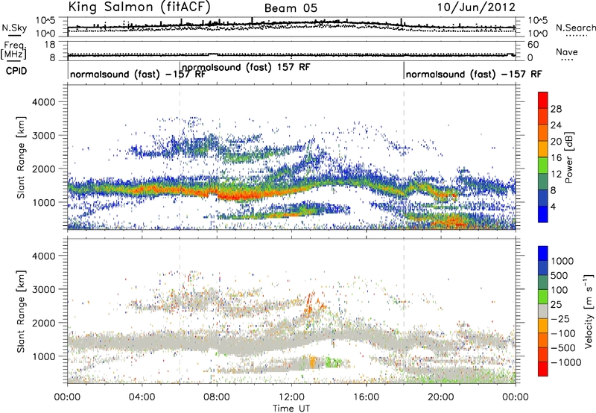The height and width of the screenshot is (413, 596).
Task: Click the 'Power [dB]' color bar label
Action: [568, 157]
